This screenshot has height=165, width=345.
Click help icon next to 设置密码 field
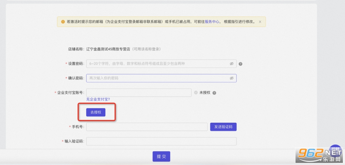[241, 64]
